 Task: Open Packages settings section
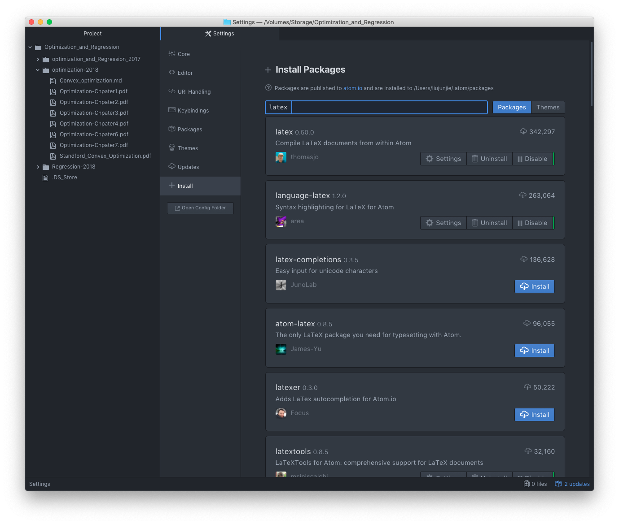pyautogui.click(x=201, y=130)
